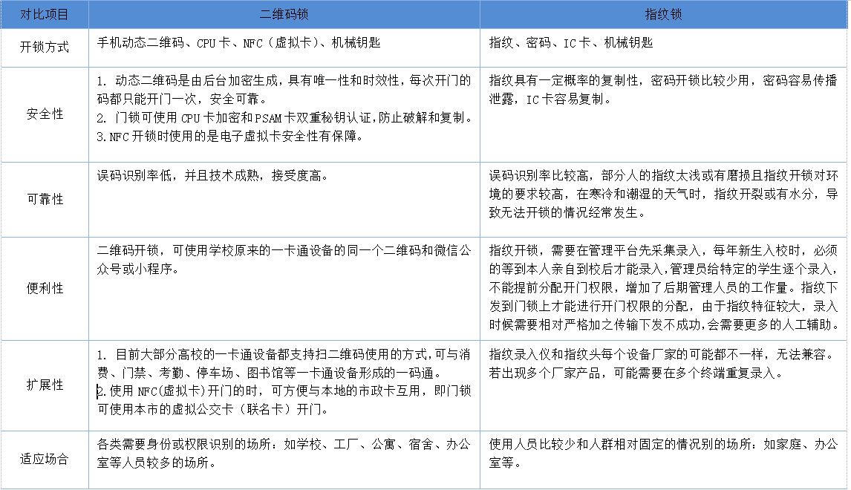Select the 指纹锁 column header cell
851x490 pixels.
tap(664, 14)
